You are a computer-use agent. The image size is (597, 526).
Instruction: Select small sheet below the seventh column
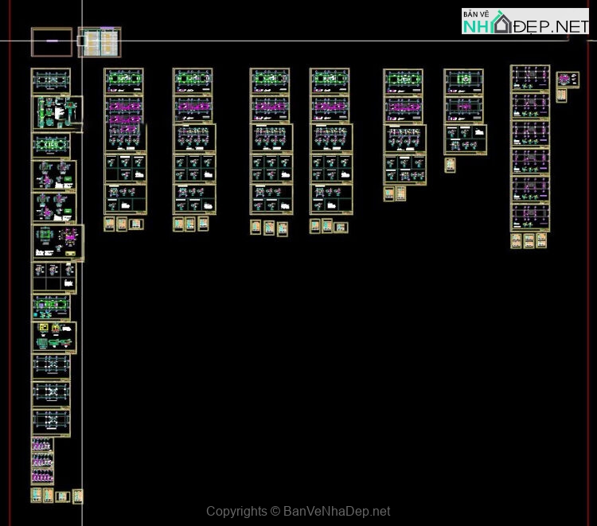(x=450, y=165)
